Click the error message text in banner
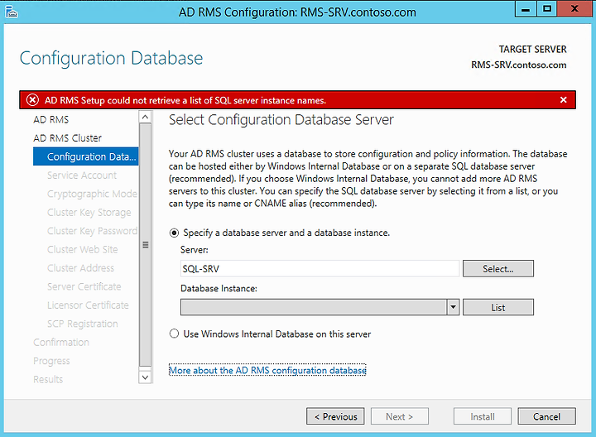 (x=185, y=100)
